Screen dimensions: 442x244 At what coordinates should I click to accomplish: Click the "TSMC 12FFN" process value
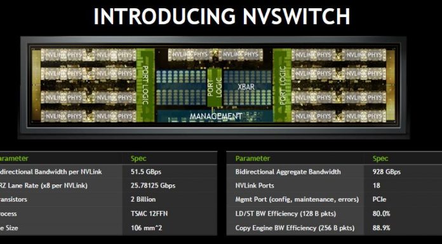[149, 214]
